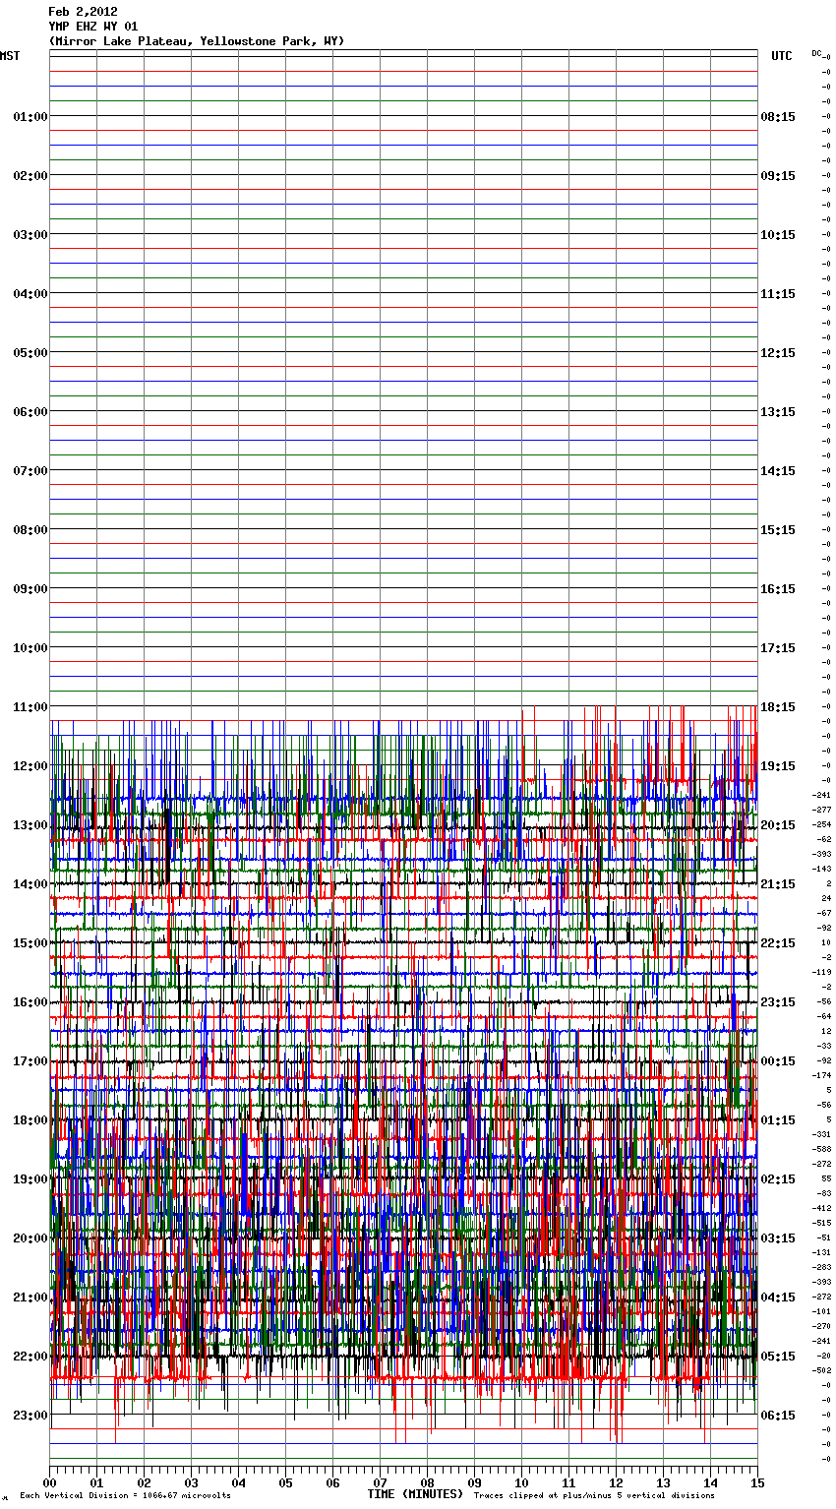The image size is (836, 1509).
Task: Click the 20:15 UTC time label
Action: (x=778, y=825)
